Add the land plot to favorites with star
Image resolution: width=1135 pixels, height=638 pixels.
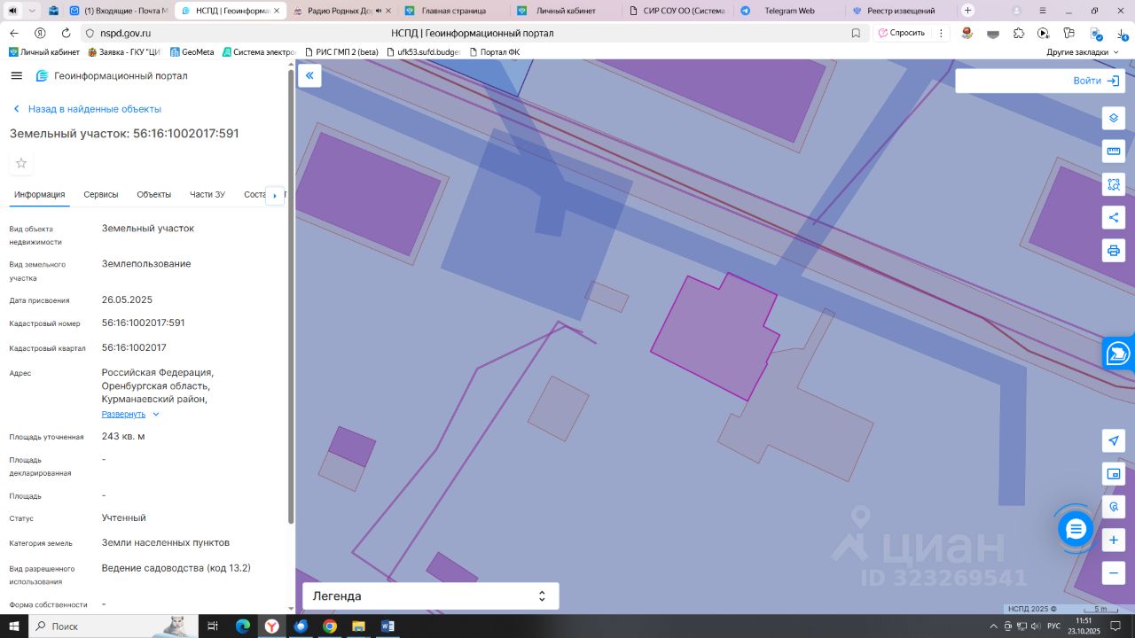(21, 163)
